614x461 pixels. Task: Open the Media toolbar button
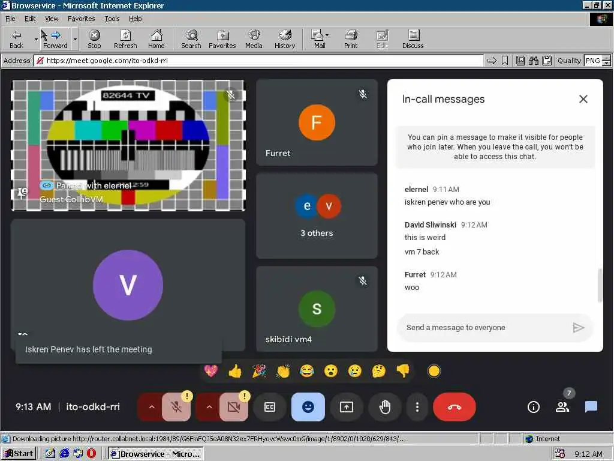[x=254, y=39]
